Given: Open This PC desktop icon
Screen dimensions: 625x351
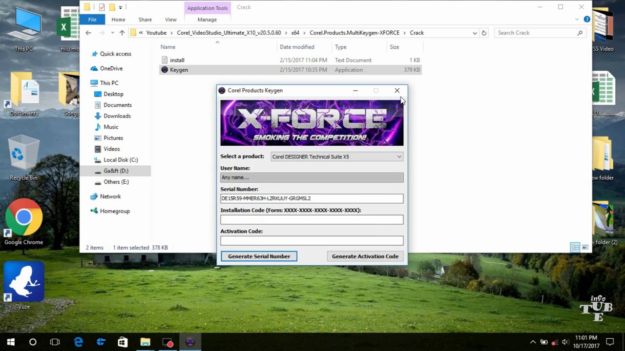Looking at the screenshot, I should click(x=23, y=30).
